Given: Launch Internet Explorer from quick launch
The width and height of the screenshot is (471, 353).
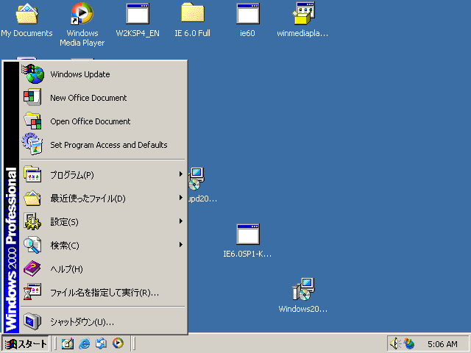Looking at the screenshot, I should click(x=85, y=343).
